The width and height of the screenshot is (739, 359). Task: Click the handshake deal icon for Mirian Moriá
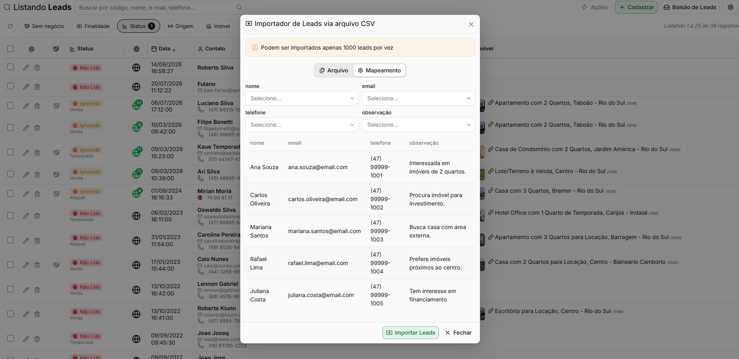(56, 194)
